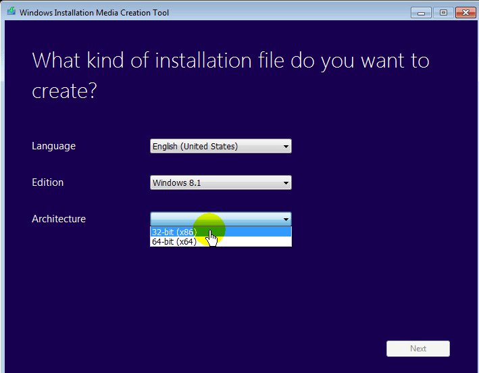Click the Edition label text
The height and width of the screenshot is (373, 479).
coord(48,182)
